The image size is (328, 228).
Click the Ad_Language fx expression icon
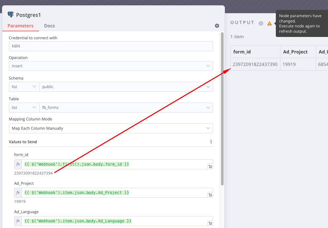pyautogui.click(x=18, y=221)
